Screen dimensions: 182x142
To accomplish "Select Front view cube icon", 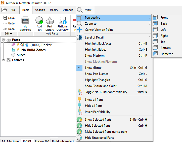I will pyautogui.click(x=155, y=18).
